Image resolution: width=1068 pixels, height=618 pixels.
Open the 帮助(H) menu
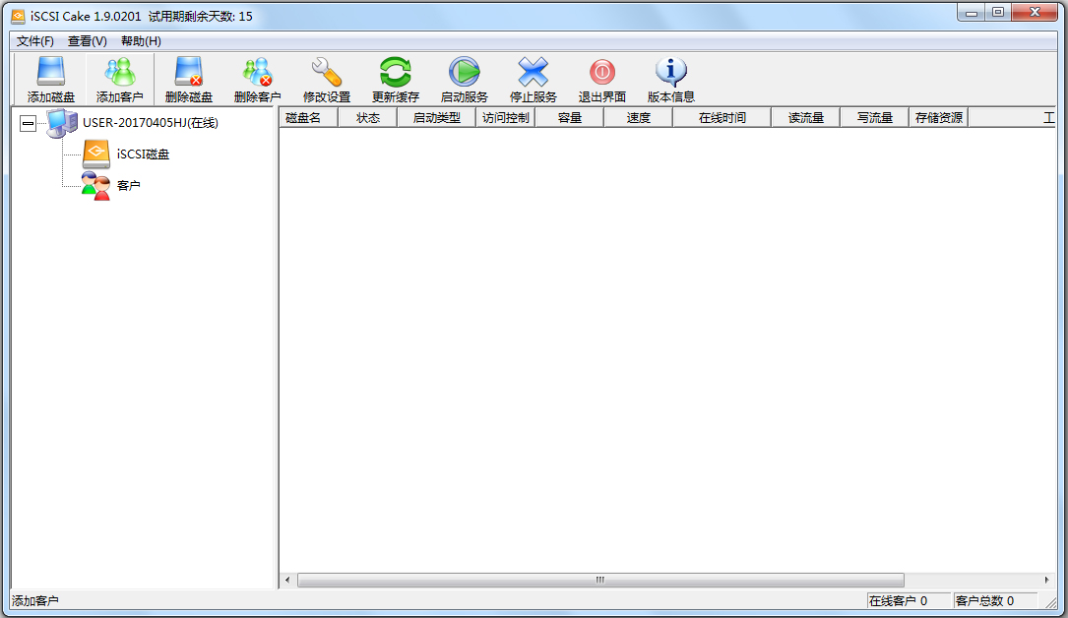coord(141,41)
